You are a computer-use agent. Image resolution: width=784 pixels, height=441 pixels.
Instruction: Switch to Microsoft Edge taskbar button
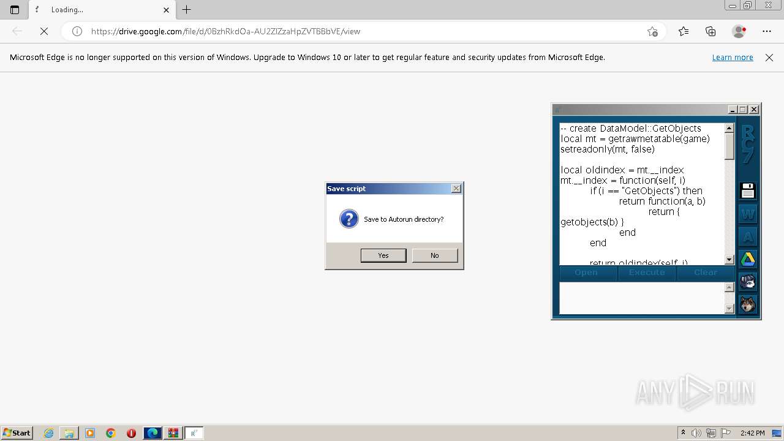pos(152,433)
